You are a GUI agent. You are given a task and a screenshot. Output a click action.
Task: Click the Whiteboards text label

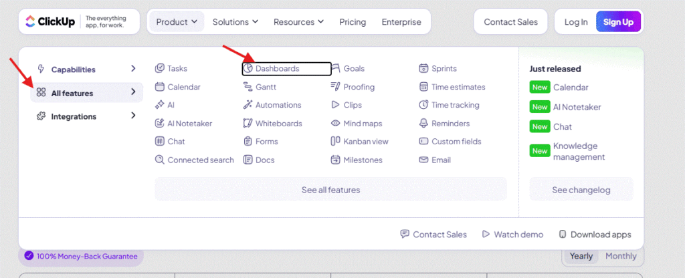(279, 124)
